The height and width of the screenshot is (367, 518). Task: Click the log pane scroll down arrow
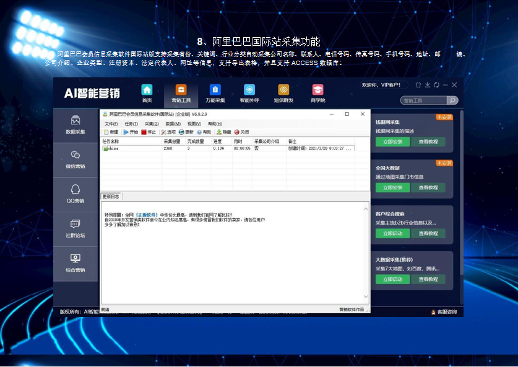pos(366,296)
